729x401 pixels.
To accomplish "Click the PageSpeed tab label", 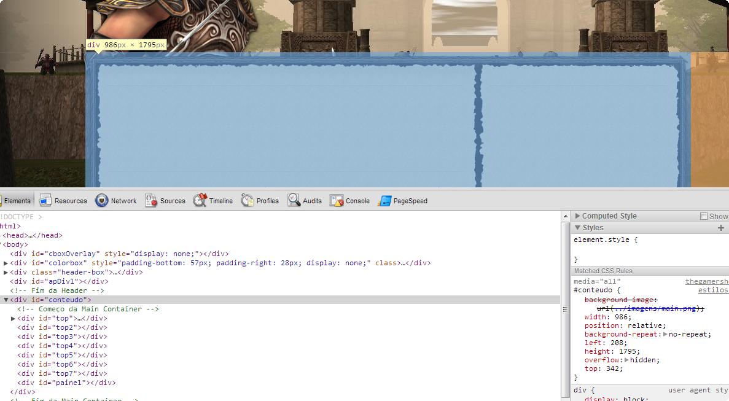I will (x=410, y=201).
